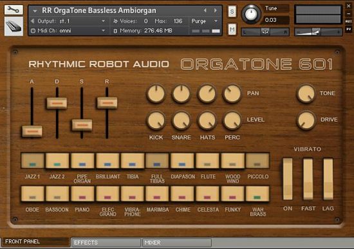354x249 pixels.
Task: Toggle the WAH BRASS voice tab
Action: (257, 194)
